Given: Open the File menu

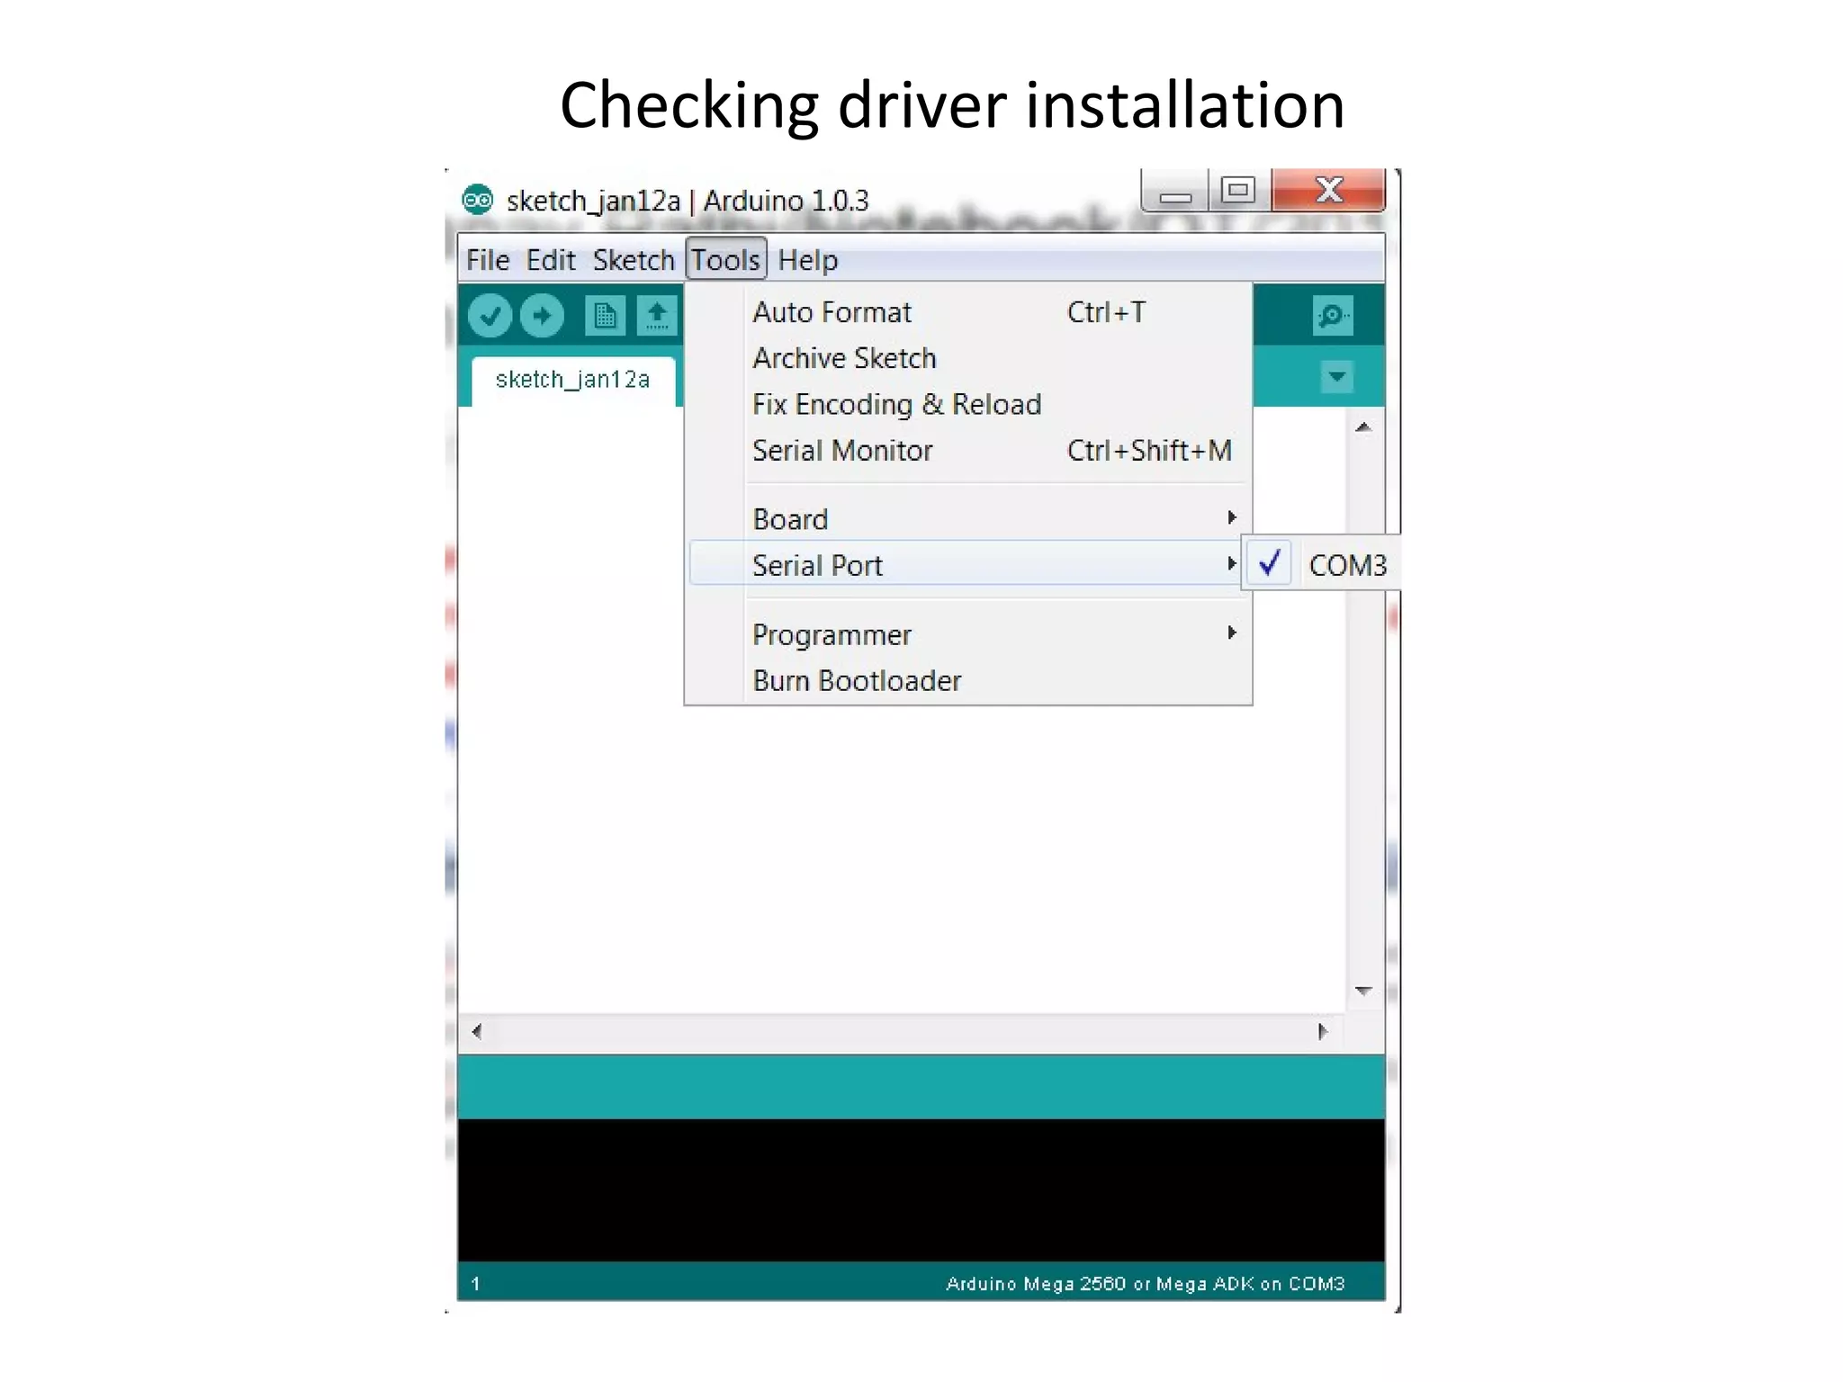Looking at the screenshot, I should coord(488,260).
